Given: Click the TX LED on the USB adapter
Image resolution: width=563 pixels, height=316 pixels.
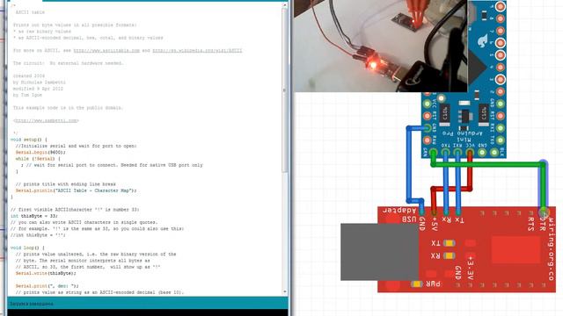Looking at the screenshot, I should [x=450, y=243].
